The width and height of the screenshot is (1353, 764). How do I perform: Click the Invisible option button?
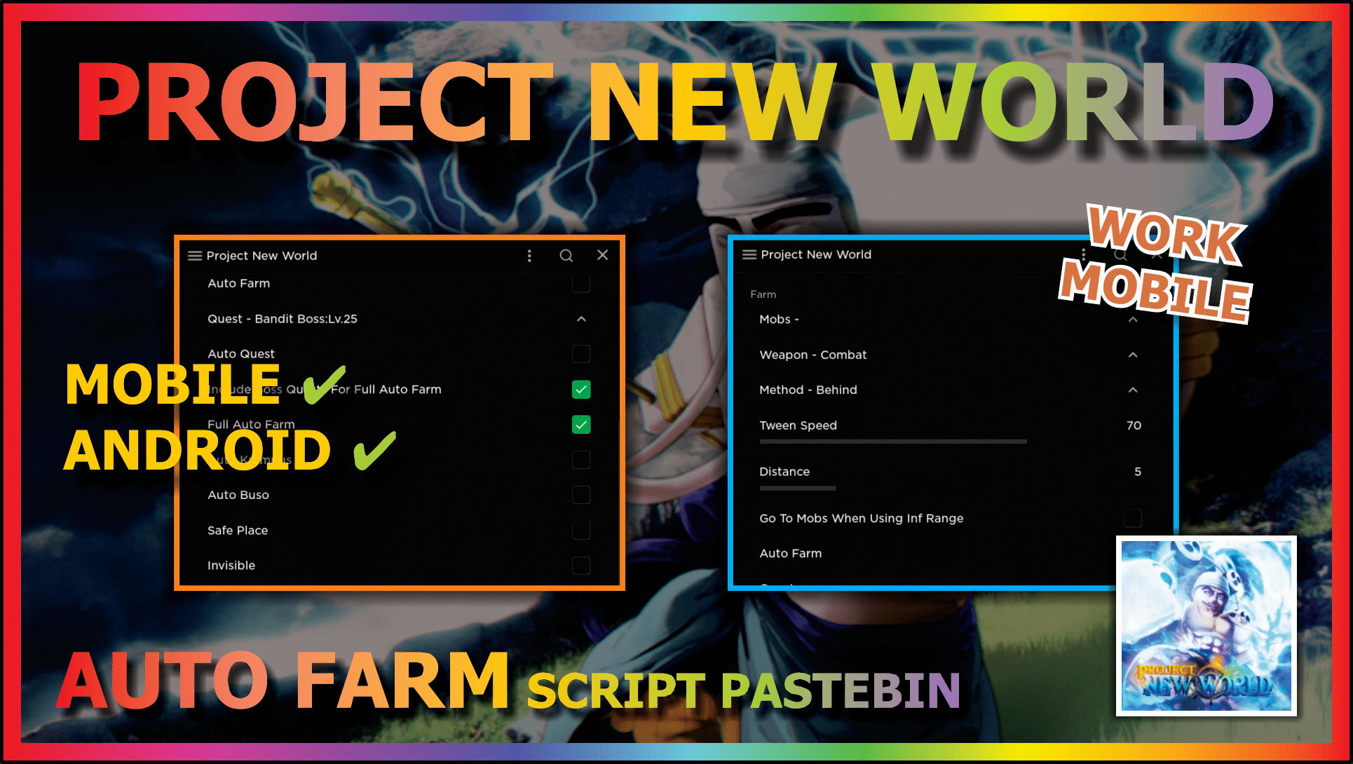[x=583, y=565]
